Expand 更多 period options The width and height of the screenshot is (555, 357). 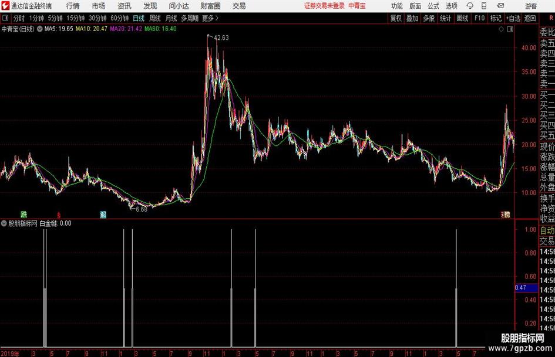(210, 18)
